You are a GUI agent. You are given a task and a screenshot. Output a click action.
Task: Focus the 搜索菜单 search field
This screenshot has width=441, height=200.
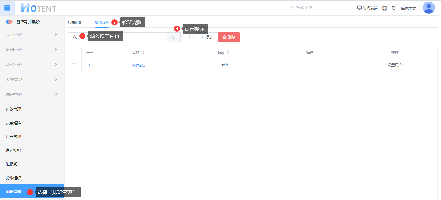tap(319, 8)
